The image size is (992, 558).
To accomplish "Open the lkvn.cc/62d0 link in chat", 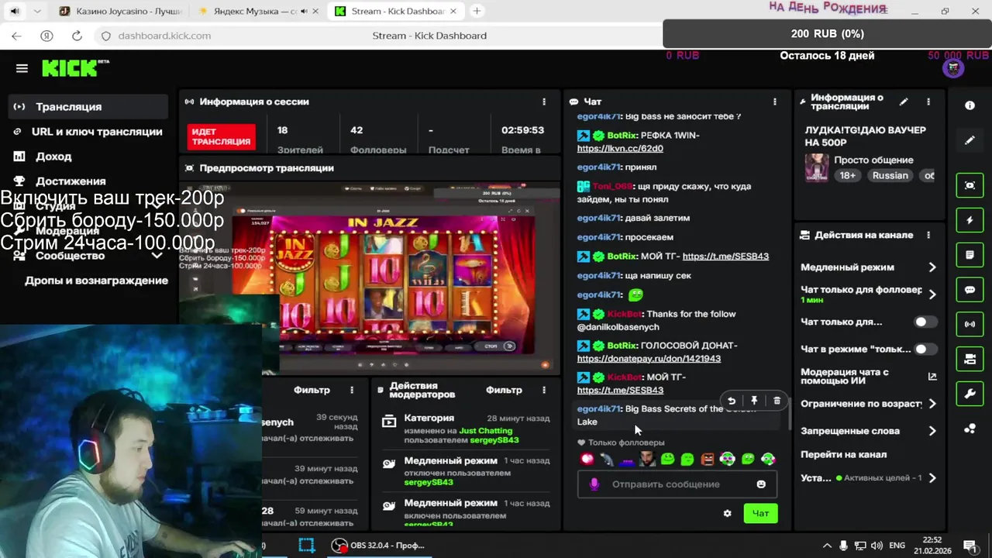I will click(x=620, y=148).
